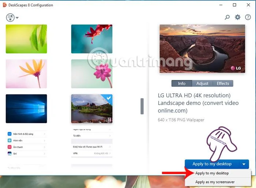Switch to the Info tab
Image resolution: width=256 pixels, height=188 pixels.
(182, 83)
